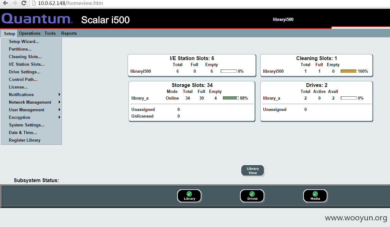390x227 pixels.
Task: Expand the Notifications submenu arrow
Action: click(x=59, y=95)
